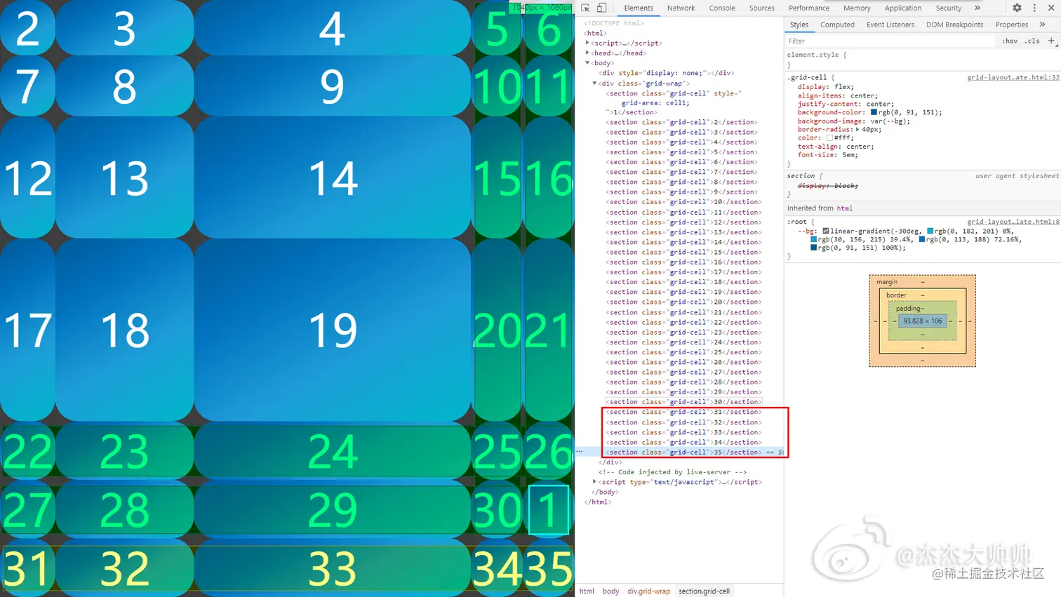Image resolution: width=1061 pixels, height=597 pixels.
Task: Collapse the div grid-wrap node
Action: point(594,83)
